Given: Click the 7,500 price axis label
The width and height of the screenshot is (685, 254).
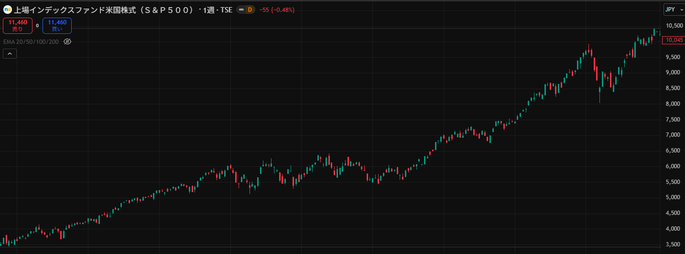Looking at the screenshot, I should point(674,120).
